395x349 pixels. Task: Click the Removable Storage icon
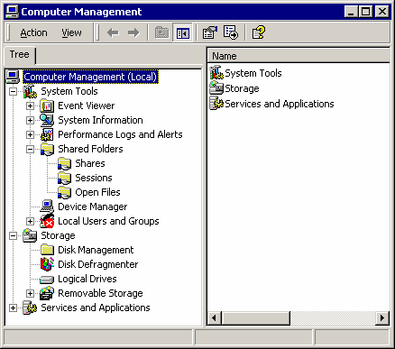(47, 293)
